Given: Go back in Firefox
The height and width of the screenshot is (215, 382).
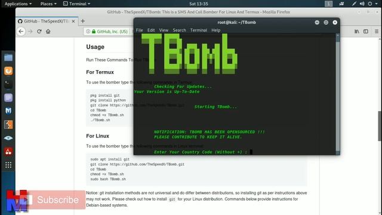Looking at the screenshot, I should pyautogui.click(x=21, y=32).
